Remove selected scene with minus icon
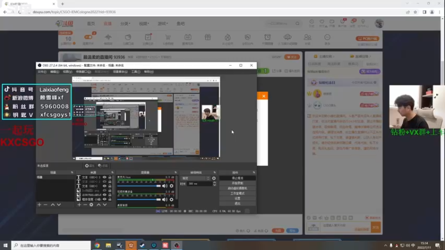This screenshot has height=250, width=445. point(46,204)
